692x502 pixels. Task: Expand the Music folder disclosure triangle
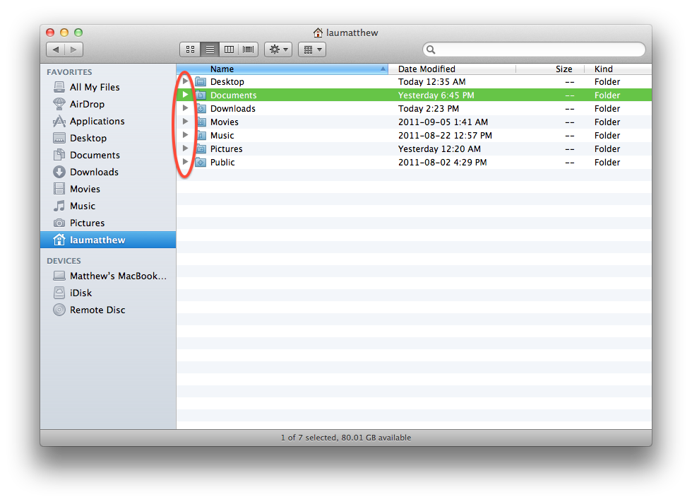pyautogui.click(x=185, y=135)
